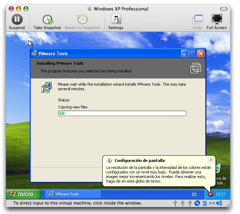The height and width of the screenshot is (214, 240).
Task: Open the Recycle Bin desktop icon
Action: click(x=218, y=169)
